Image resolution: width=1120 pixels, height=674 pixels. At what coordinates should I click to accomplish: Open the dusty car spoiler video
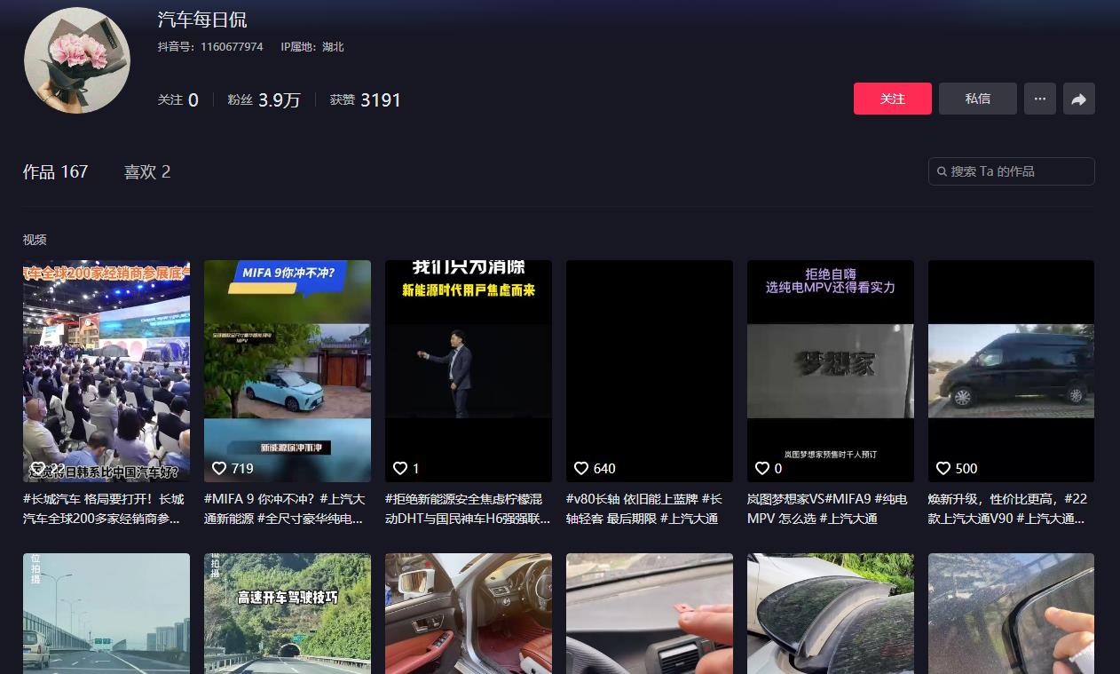point(831,614)
